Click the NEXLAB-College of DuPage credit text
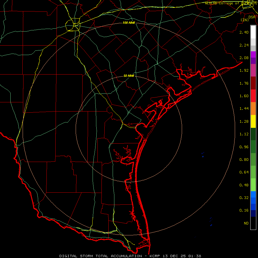Image resolution: width=258 pixels, height=258 pixels. click(230, 3)
